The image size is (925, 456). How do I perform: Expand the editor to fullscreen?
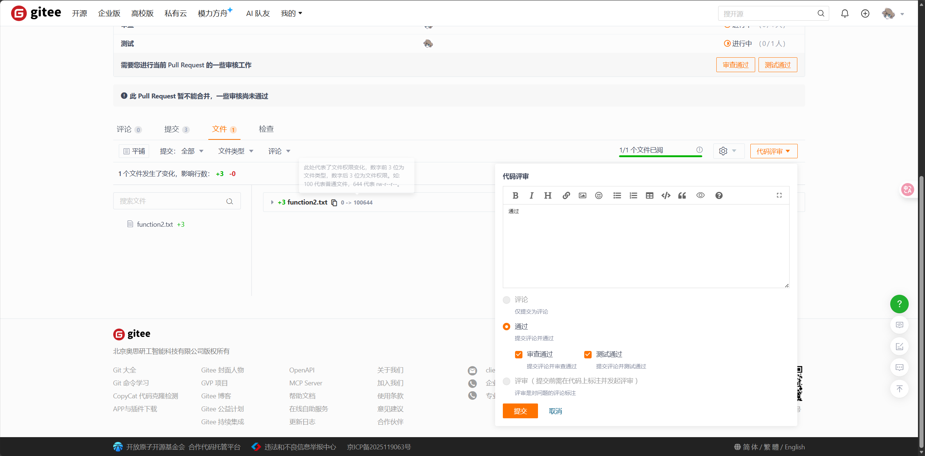point(779,195)
